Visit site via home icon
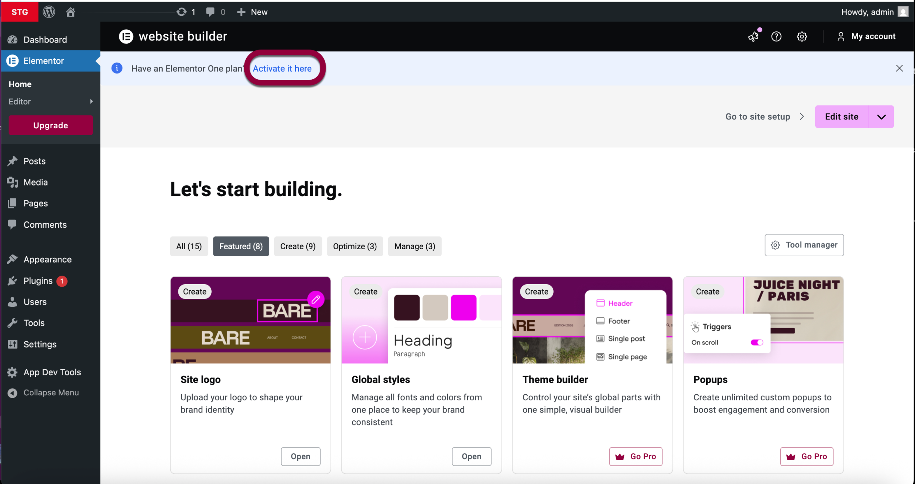The image size is (915, 484). pyautogui.click(x=70, y=12)
